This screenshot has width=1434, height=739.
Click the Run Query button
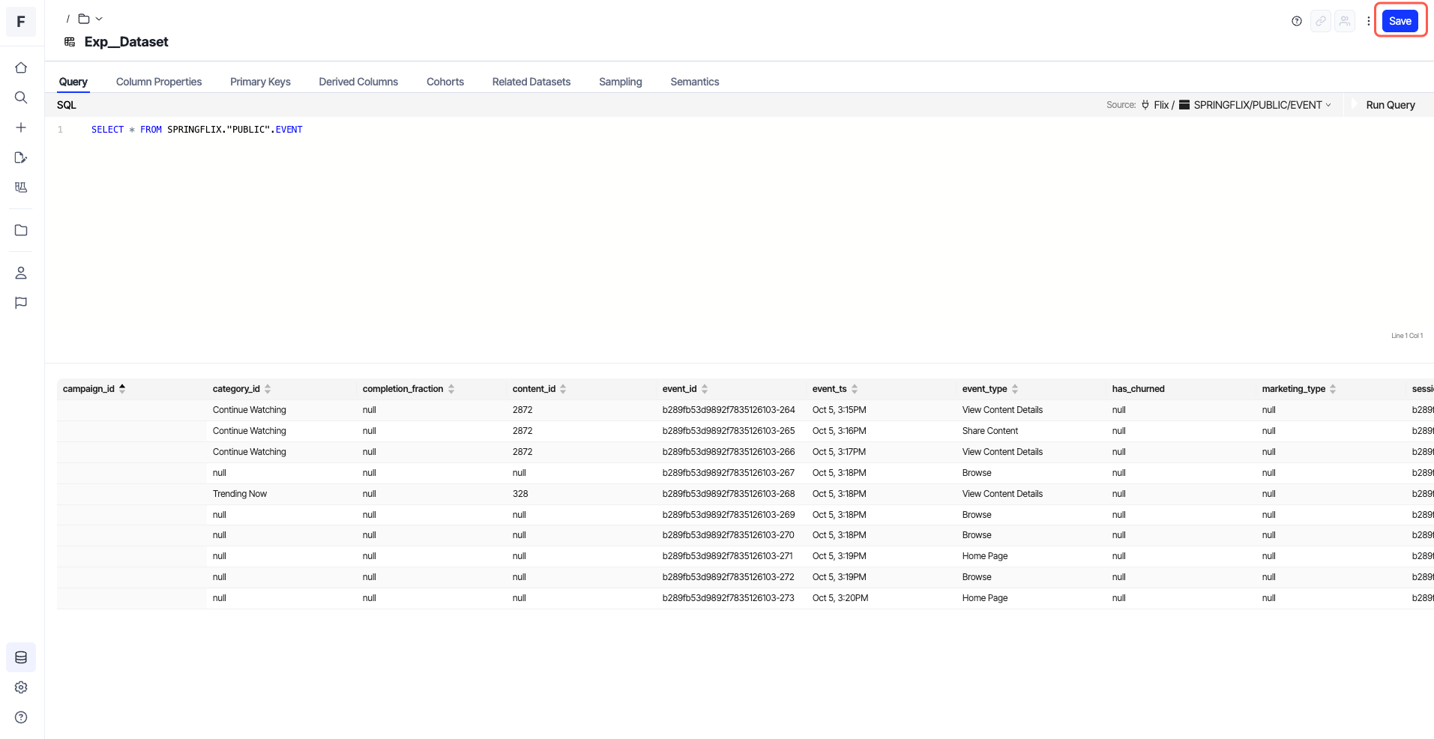[x=1390, y=105]
